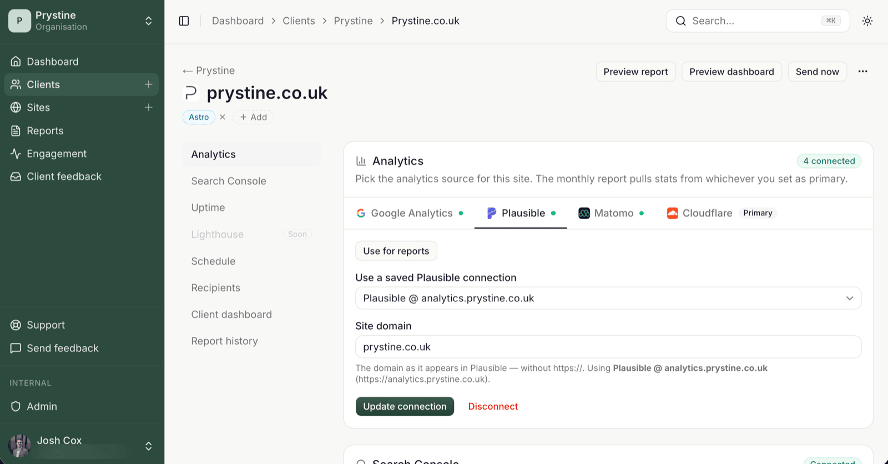888x464 pixels.
Task: Click the Prystine.co.uk breadcrumb
Action: pos(425,21)
